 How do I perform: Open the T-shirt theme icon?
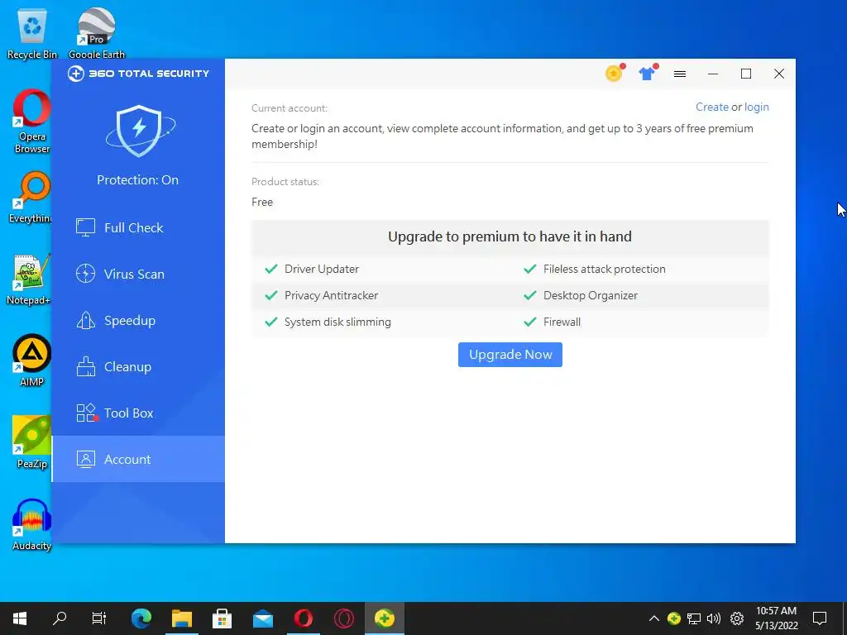tap(647, 73)
